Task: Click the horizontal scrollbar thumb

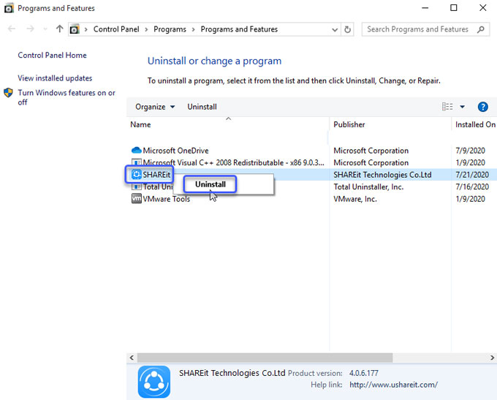Action: (265, 358)
